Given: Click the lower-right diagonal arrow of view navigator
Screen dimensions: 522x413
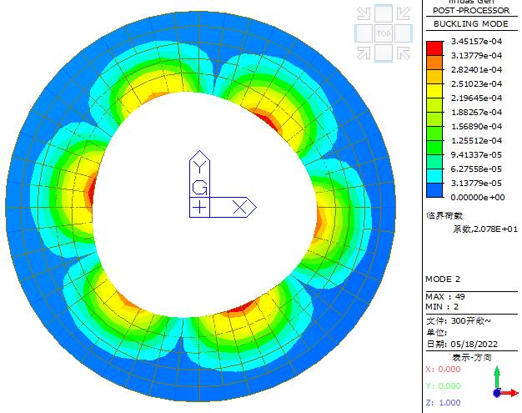Looking at the screenshot, I should click(x=403, y=53).
